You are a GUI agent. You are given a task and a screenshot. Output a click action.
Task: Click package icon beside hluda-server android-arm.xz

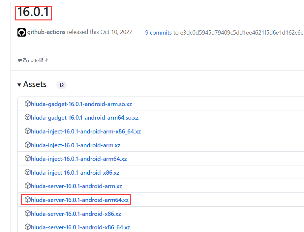27,186
